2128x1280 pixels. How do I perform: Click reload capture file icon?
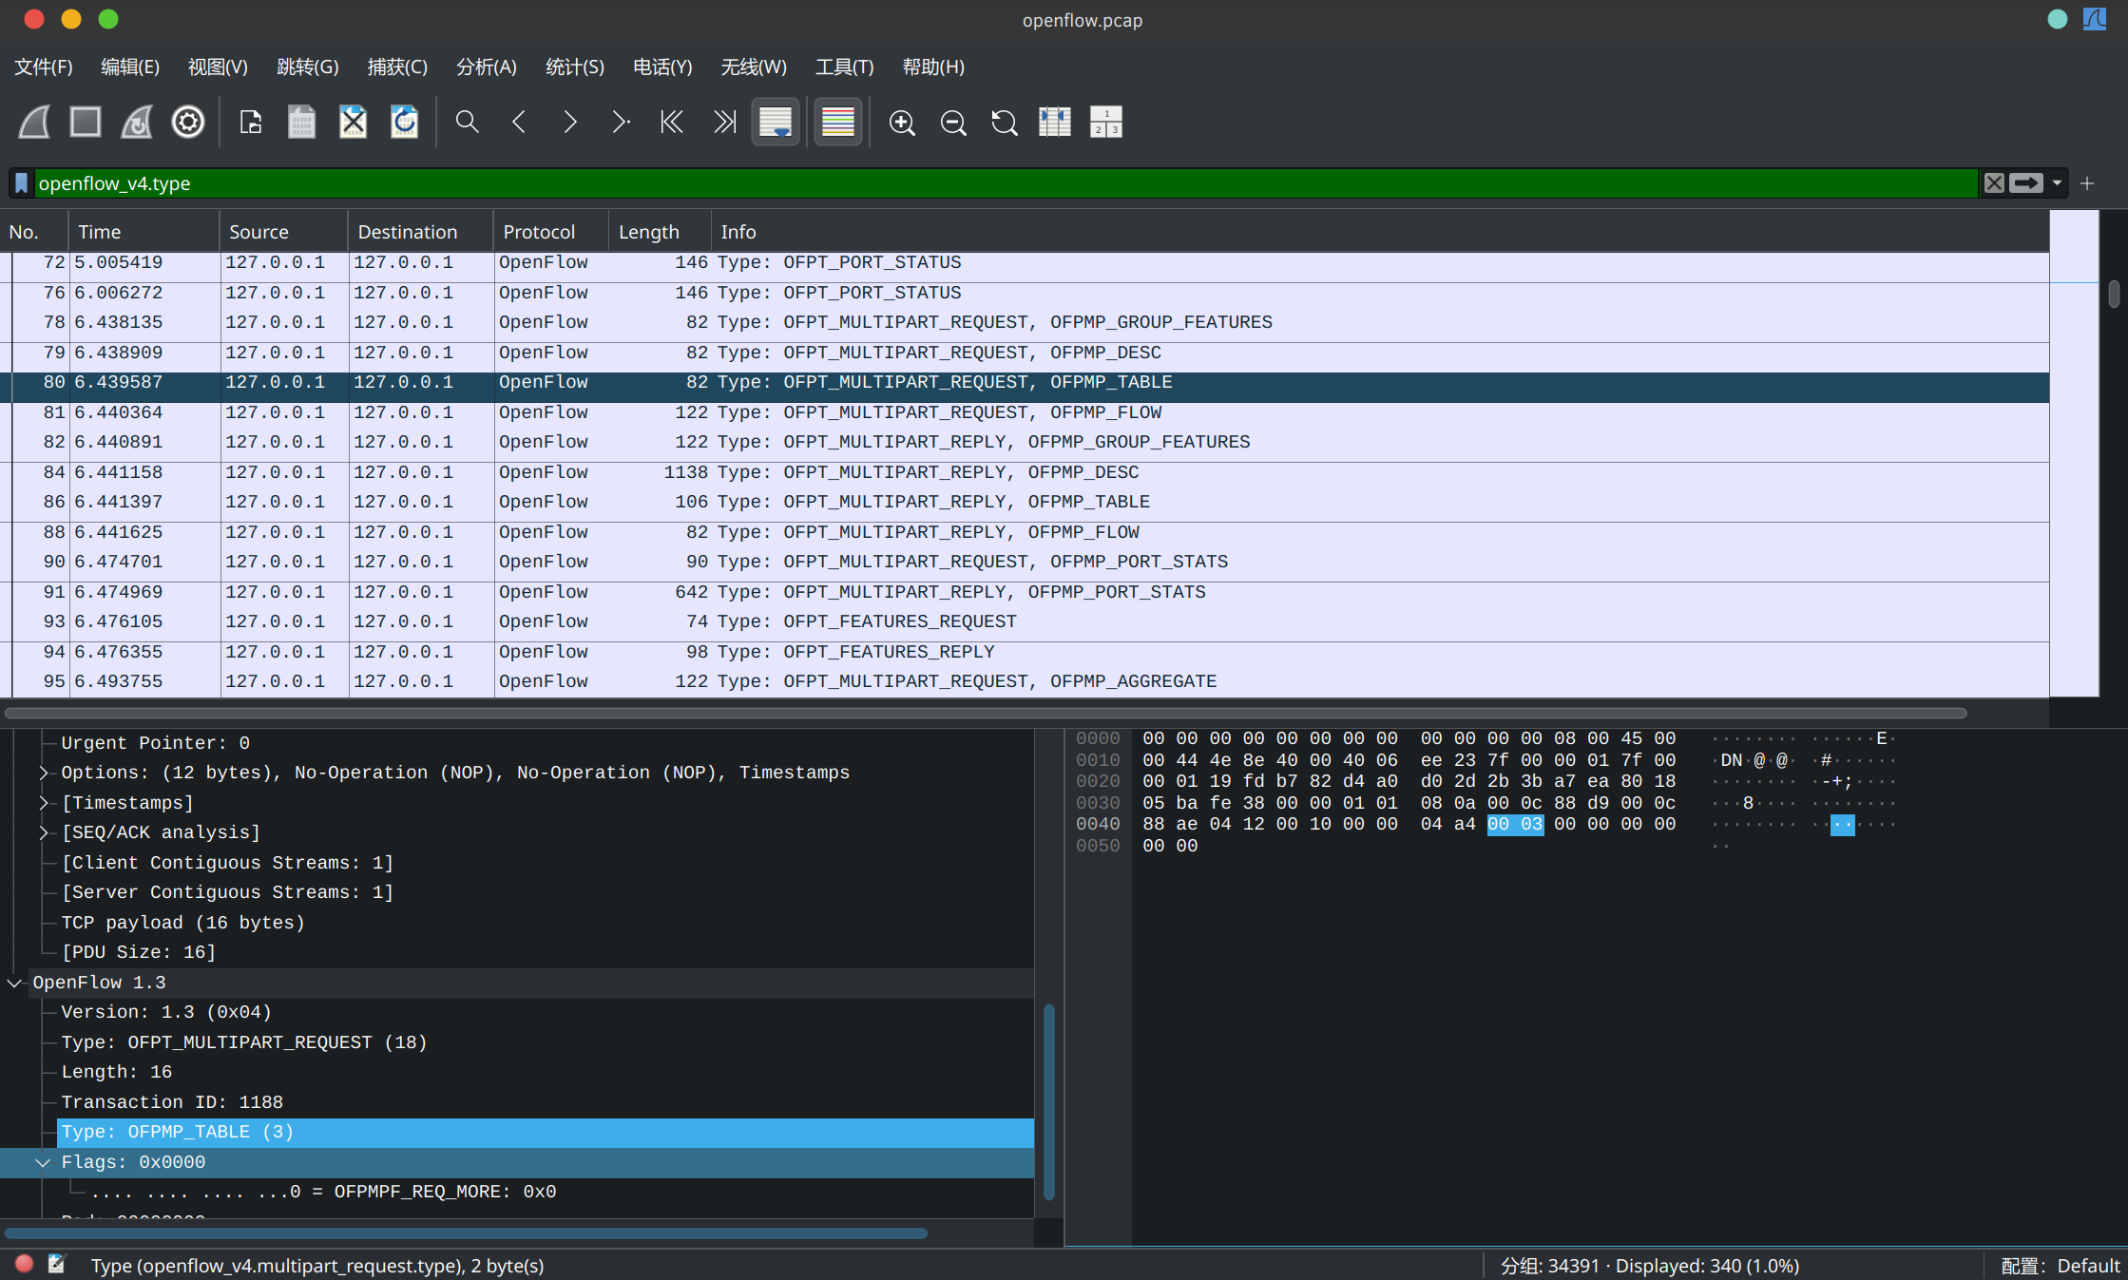pyautogui.click(x=404, y=122)
